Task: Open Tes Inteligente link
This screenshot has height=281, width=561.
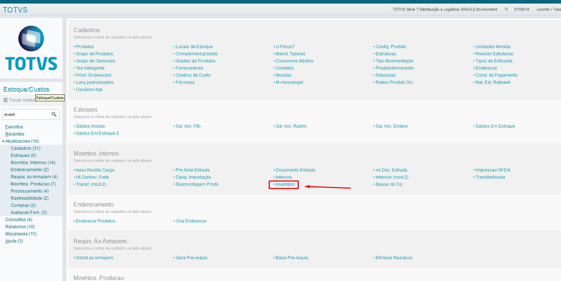Action: coord(90,68)
